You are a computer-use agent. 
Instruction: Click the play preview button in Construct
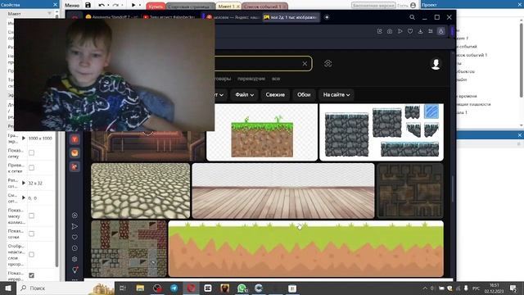click(133, 5)
